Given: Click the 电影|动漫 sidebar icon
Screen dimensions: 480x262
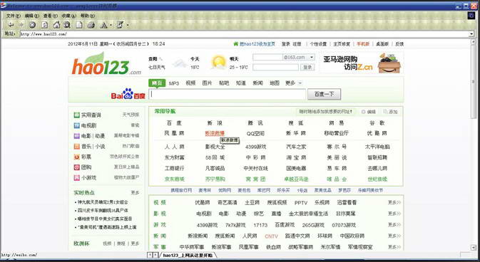Looking at the screenshot, I should point(76,136).
